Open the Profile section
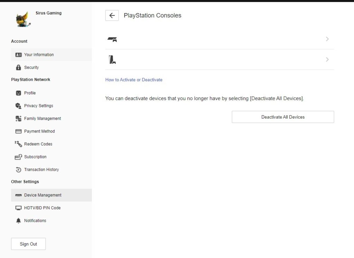This screenshot has height=258, width=354. tap(52, 93)
